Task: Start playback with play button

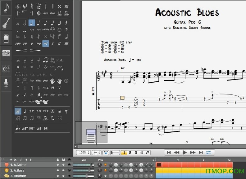Action: coord(185,153)
